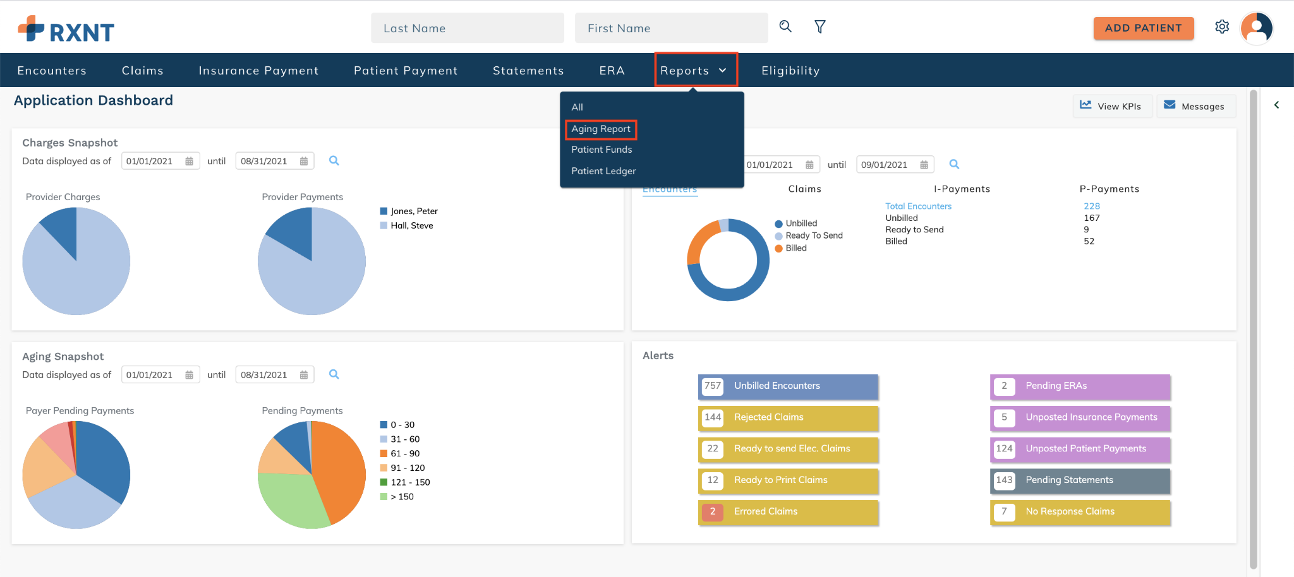
Task: Toggle Jones, Peter legend entry
Action: click(409, 211)
